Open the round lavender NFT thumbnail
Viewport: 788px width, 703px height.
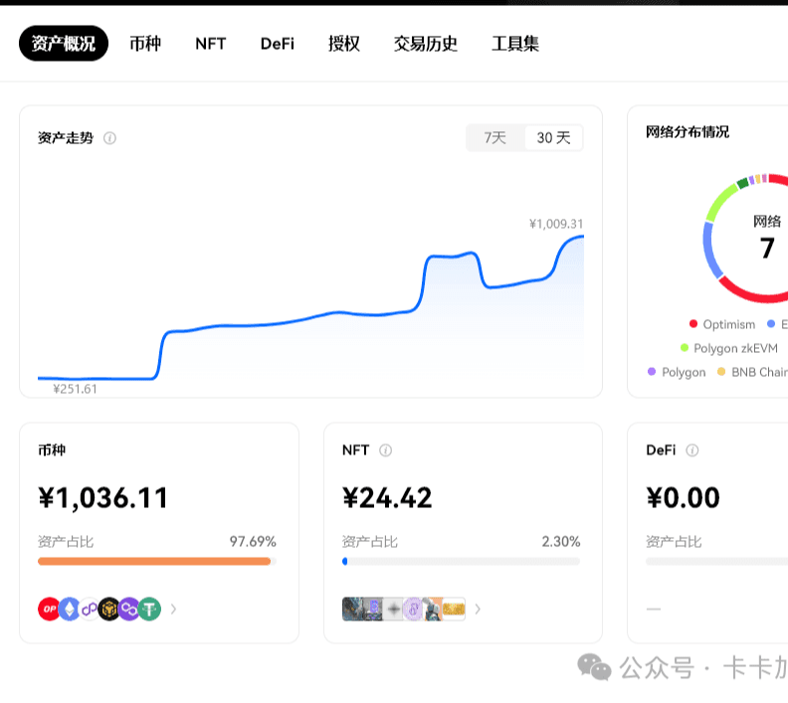pos(413,610)
